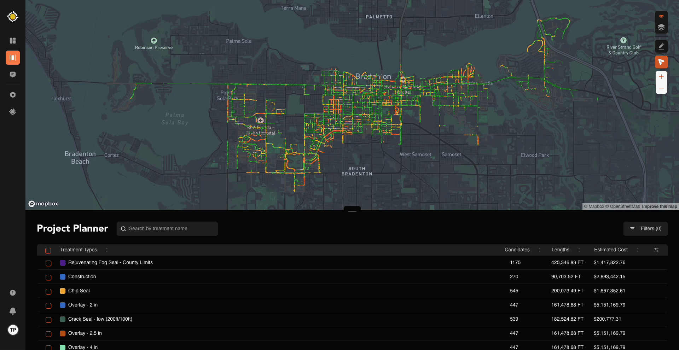Open the active Project Planner sidebar item

(x=13, y=58)
